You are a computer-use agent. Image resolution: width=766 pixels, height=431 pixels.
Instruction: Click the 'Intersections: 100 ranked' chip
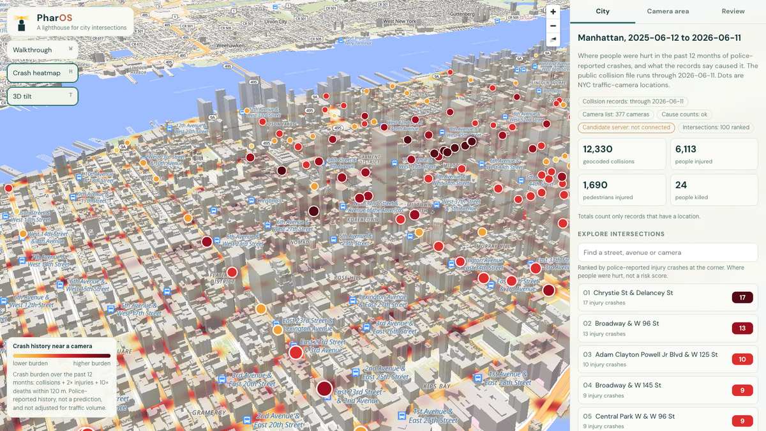tap(716, 127)
